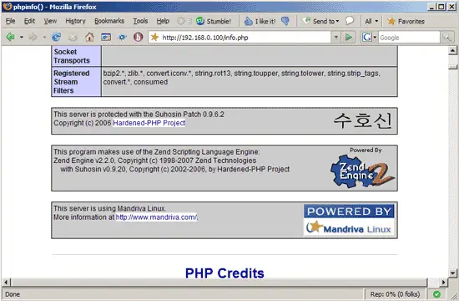Open the Edit menu
The height and width of the screenshot is (301, 459).
click(29, 21)
